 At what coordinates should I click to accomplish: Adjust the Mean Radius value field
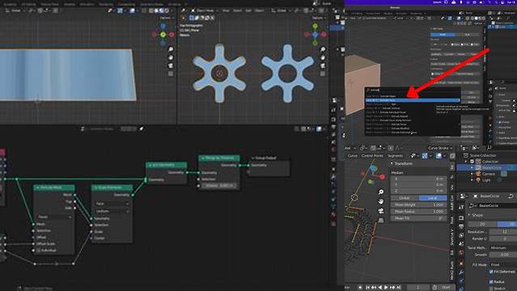click(418, 212)
